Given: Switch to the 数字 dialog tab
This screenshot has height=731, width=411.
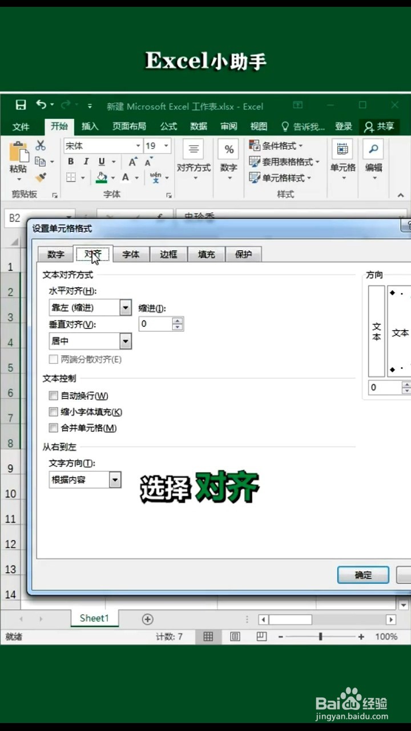Looking at the screenshot, I should (x=55, y=255).
